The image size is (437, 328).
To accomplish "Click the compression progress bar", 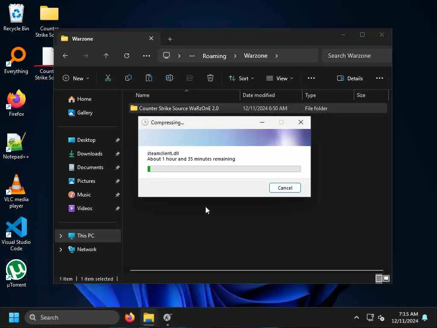I will pos(224,169).
